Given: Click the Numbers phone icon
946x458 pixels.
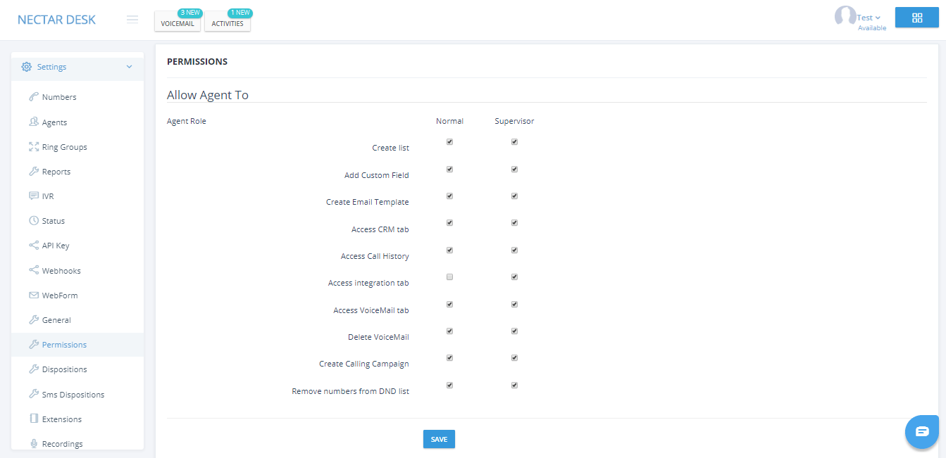Looking at the screenshot, I should point(33,97).
